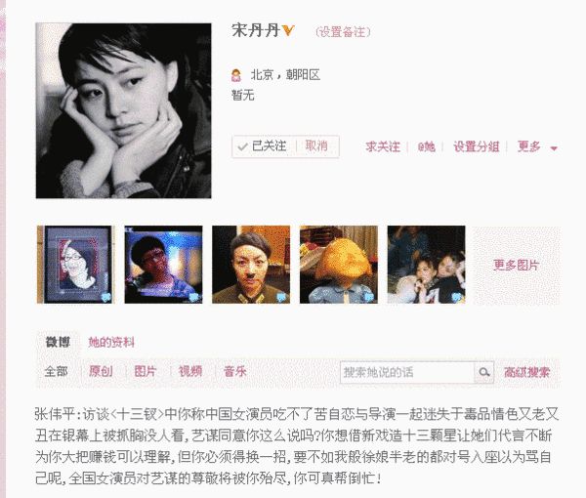Click the magnifier search icon

click(484, 372)
